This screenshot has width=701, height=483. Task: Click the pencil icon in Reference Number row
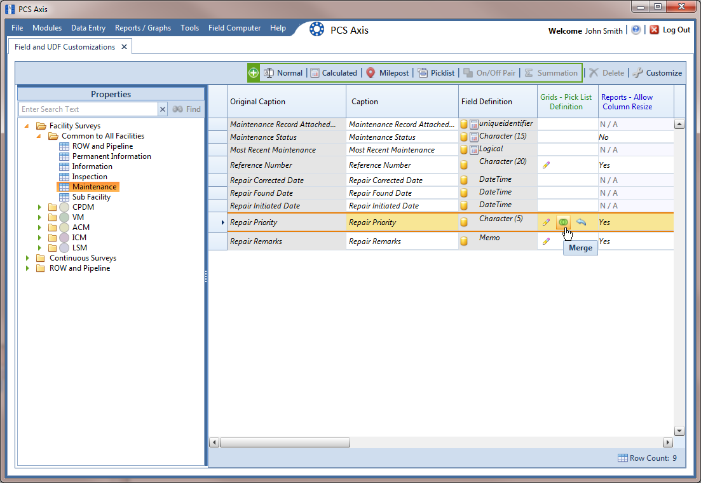546,165
